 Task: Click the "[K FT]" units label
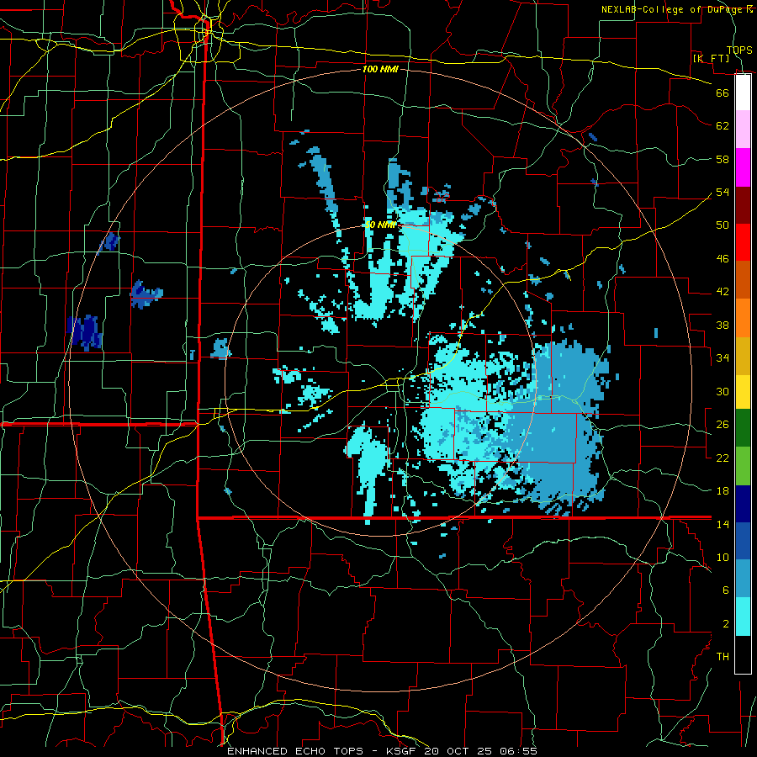(712, 58)
